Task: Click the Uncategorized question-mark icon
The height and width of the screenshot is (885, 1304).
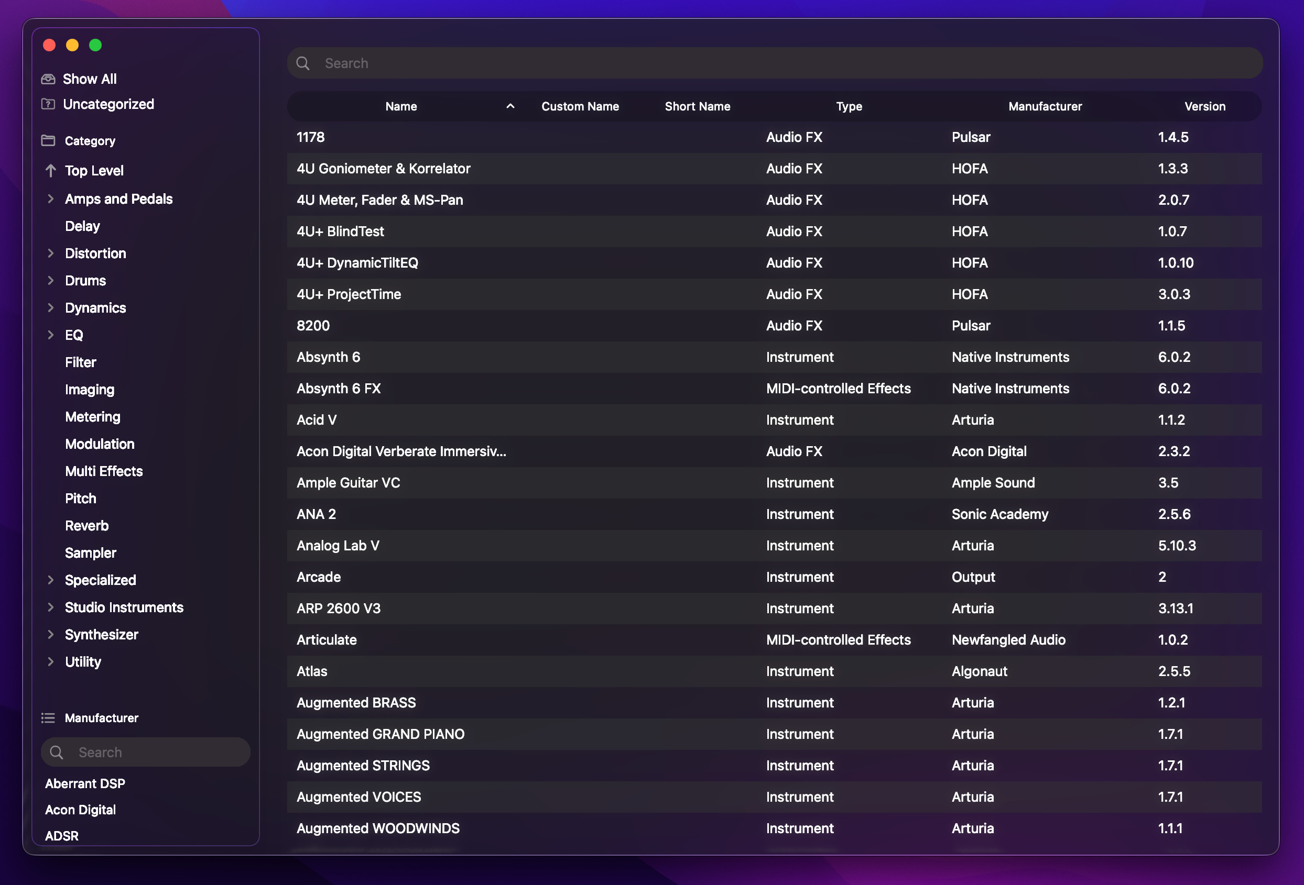Action: (48, 104)
